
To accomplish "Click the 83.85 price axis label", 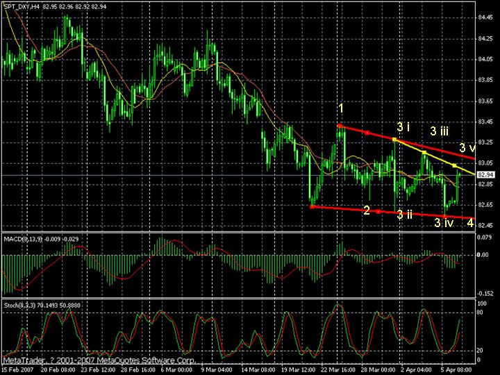I will click(485, 80).
